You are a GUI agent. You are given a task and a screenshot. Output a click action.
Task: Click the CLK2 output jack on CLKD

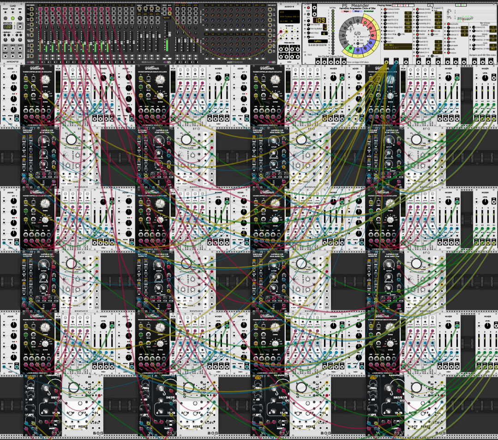(x=13, y=48)
